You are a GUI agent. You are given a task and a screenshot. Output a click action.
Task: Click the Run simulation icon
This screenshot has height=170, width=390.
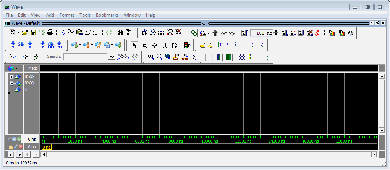click(x=284, y=33)
